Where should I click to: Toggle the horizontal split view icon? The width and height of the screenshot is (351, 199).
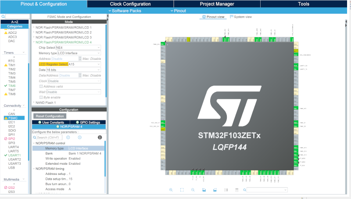(x=237, y=190)
